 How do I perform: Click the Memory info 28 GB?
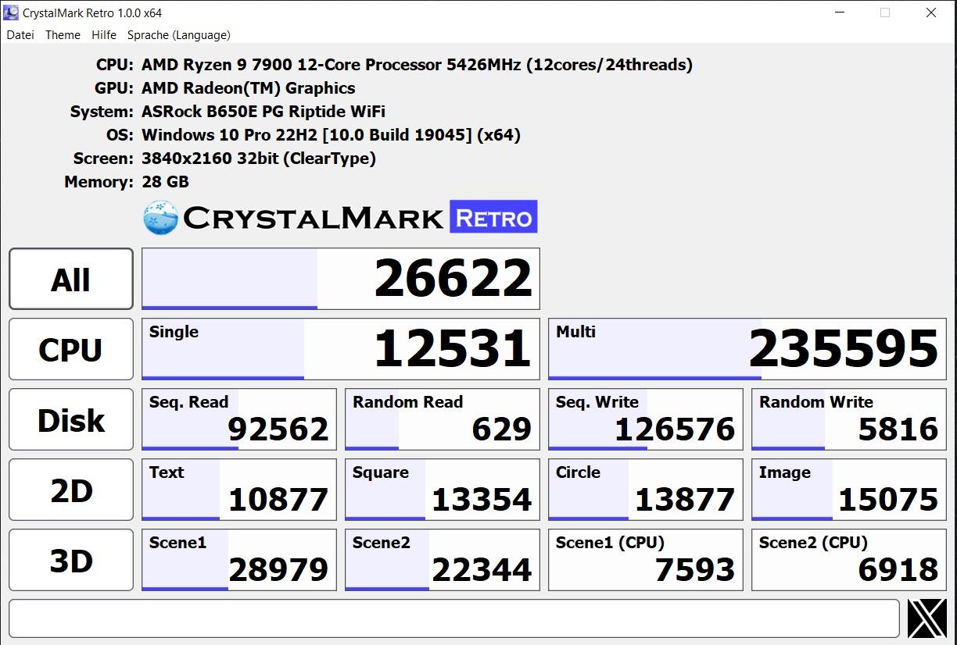coord(165,182)
